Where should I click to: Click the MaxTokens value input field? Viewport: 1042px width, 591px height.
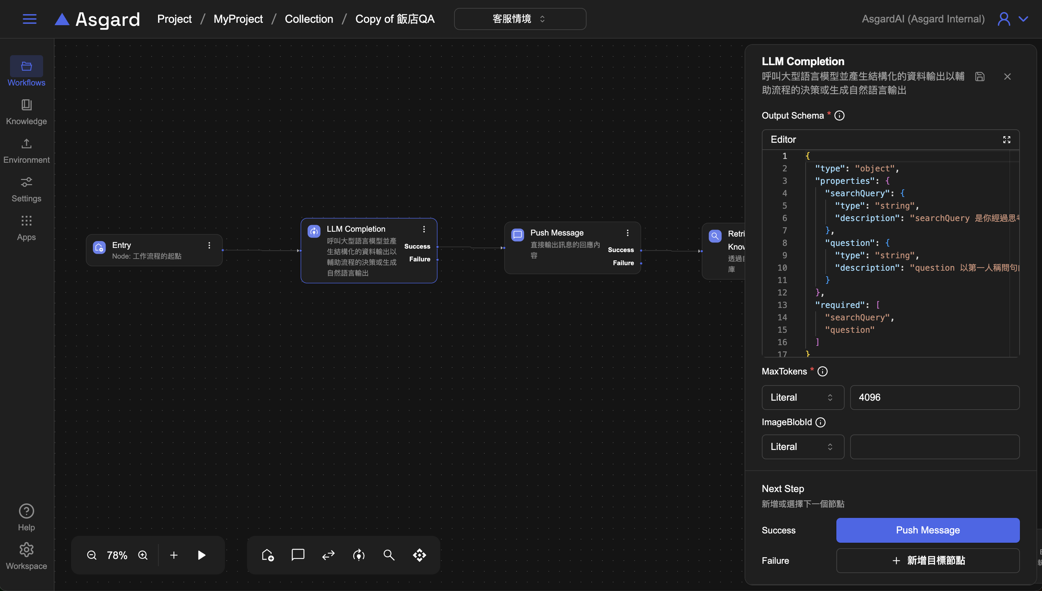click(x=934, y=397)
